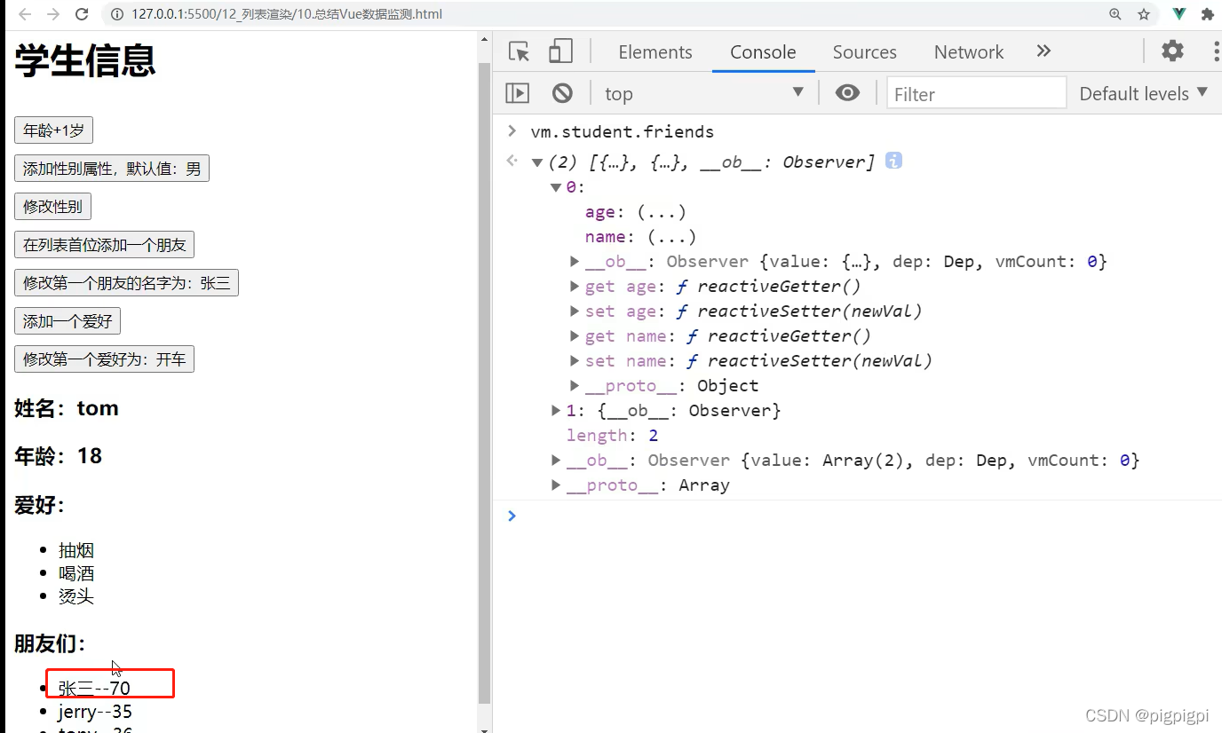Open the site info icon in address bar
1222x733 pixels.
coord(115,14)
